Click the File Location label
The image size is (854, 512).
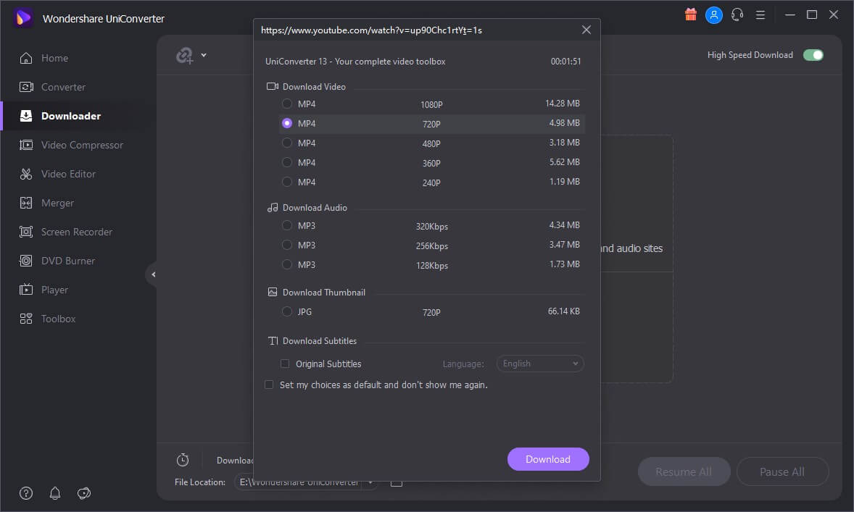pos(200,482)
